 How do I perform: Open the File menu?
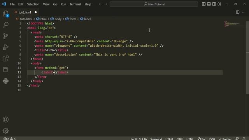pyautogui.click(x=12, y=4)
